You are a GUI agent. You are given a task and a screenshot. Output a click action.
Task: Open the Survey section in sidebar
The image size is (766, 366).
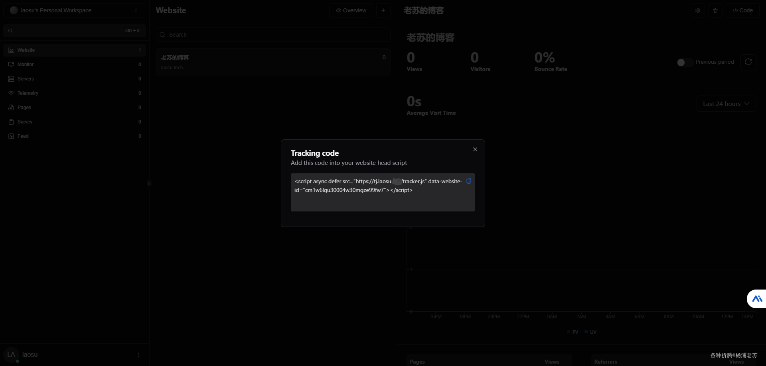point(75,122)
